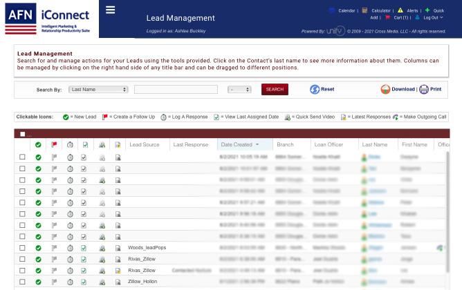Click New Lead green check column header
The width and height of the screenshot is (462, 290).
[38, 145]
